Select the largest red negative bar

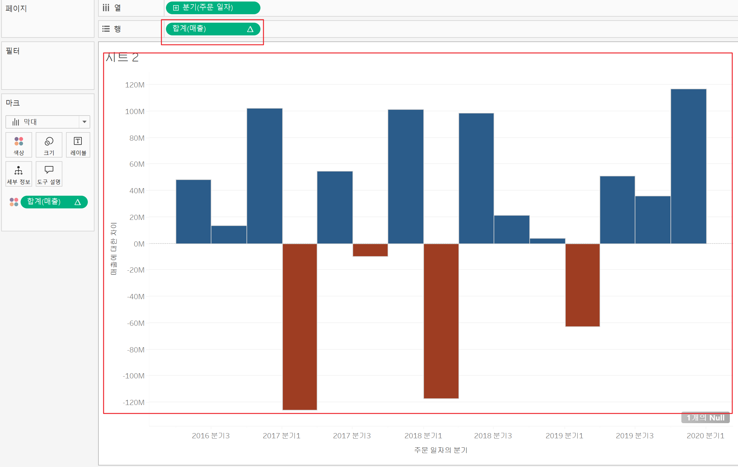(x=300, y=326)
